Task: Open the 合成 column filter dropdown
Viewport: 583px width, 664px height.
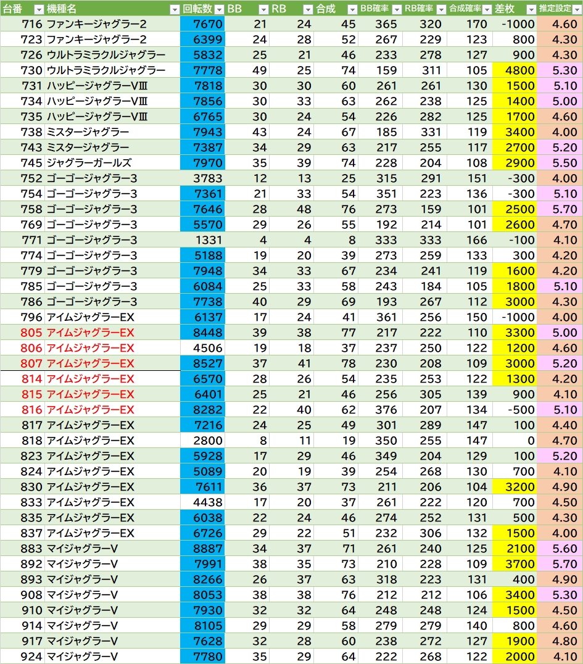Action: [352, 9]
